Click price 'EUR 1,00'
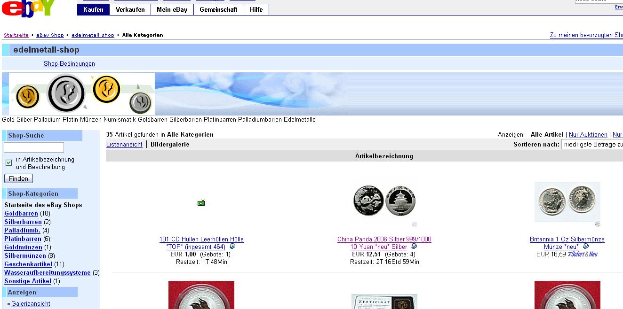 click(183, 255)
